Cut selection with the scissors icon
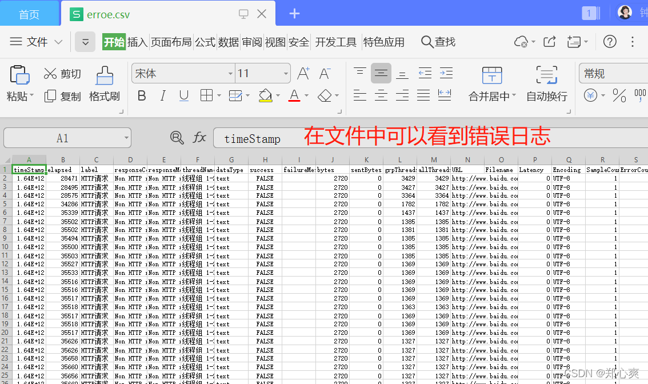The image size is (648, 384). click(x=50, y=74)
